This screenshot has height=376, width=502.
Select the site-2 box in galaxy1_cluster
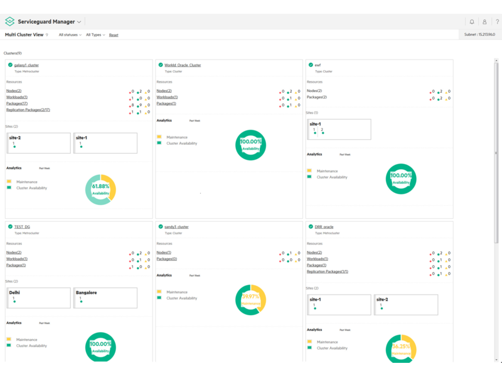pyautogui.click(x=39, y=144)
